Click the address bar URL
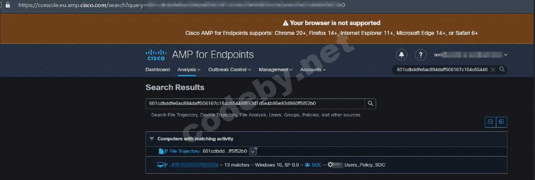Viewport: 535px width, 180px height. 182,5
